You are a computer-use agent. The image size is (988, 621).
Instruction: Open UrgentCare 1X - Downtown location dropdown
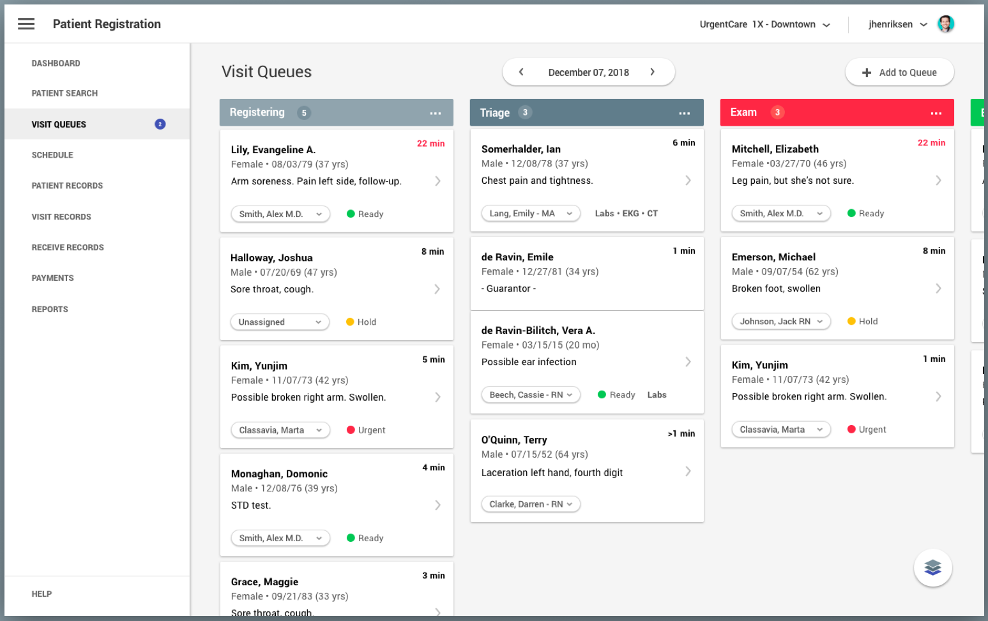point(764,25)
